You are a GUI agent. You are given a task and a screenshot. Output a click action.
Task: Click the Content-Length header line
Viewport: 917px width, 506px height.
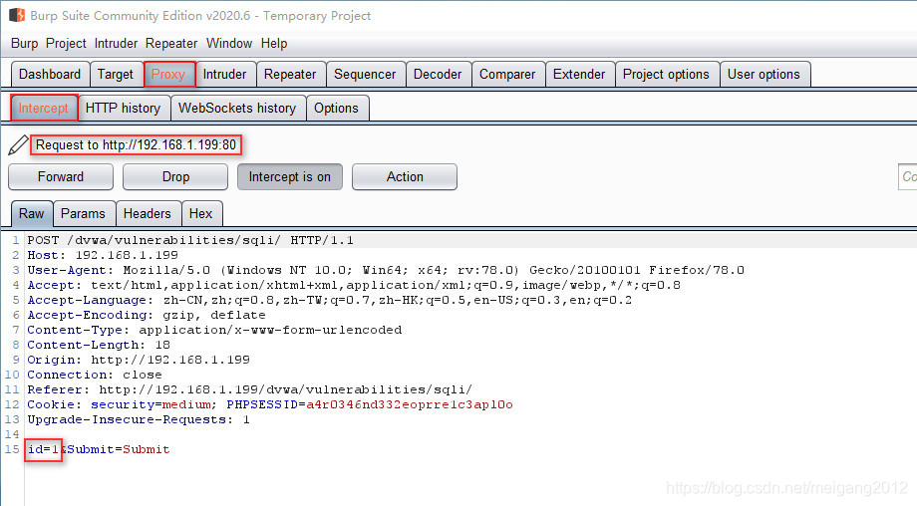99,346
